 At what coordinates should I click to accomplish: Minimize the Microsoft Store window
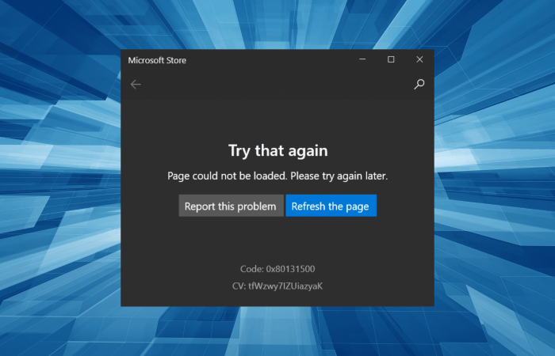[x=362, y=59]
